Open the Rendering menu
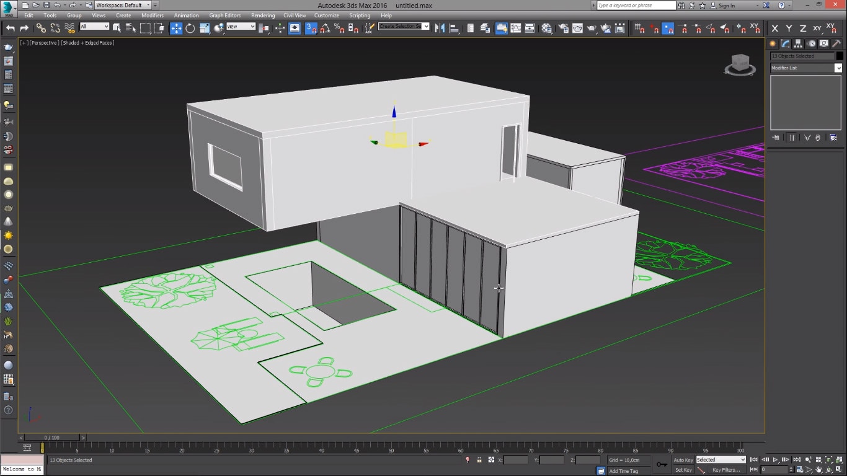This screenshot has width=847, height=476. click(263, 15)
